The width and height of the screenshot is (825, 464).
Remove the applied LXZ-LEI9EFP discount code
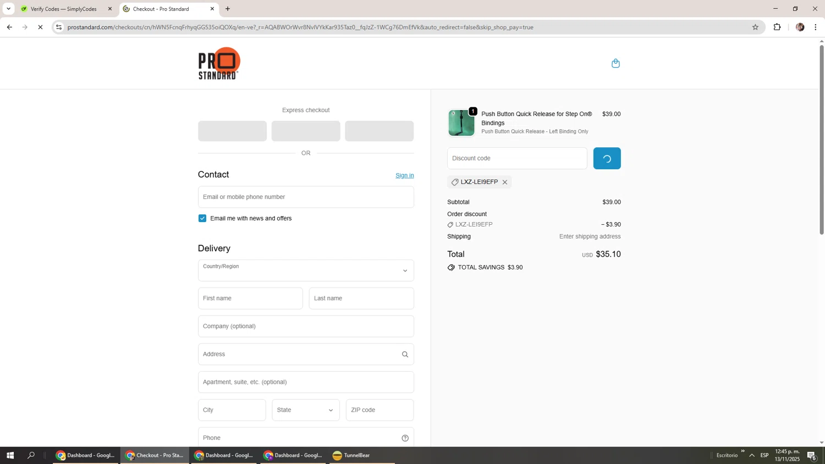[504, 182]
